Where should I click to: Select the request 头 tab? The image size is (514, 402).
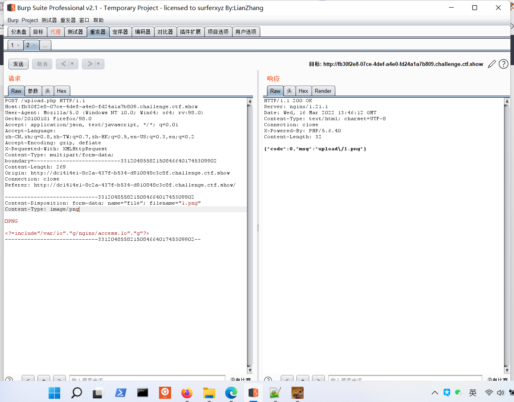[x=47, y=91]
